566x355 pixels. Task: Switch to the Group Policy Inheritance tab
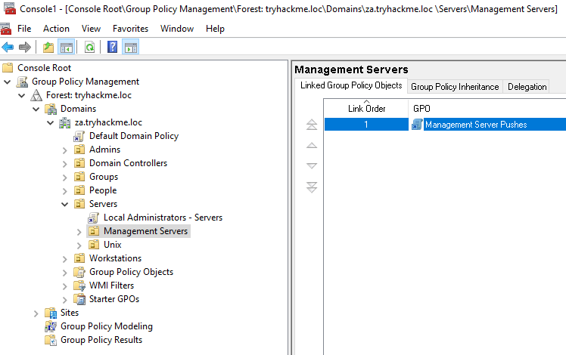tap(455, 87)
